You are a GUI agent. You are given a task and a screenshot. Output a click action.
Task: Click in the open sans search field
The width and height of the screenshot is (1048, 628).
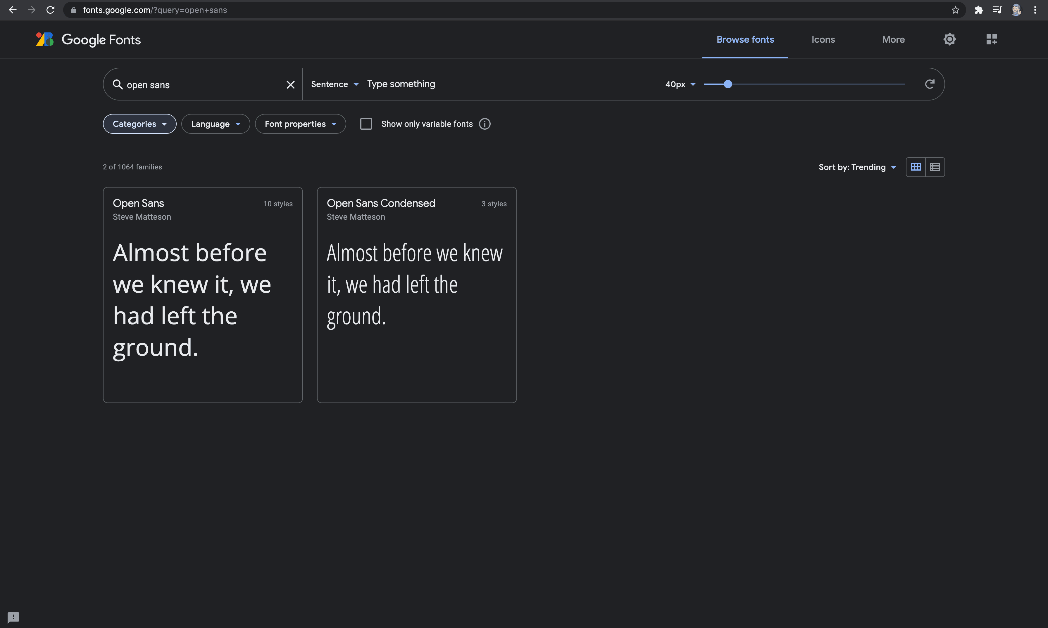(x=203, y=85)
